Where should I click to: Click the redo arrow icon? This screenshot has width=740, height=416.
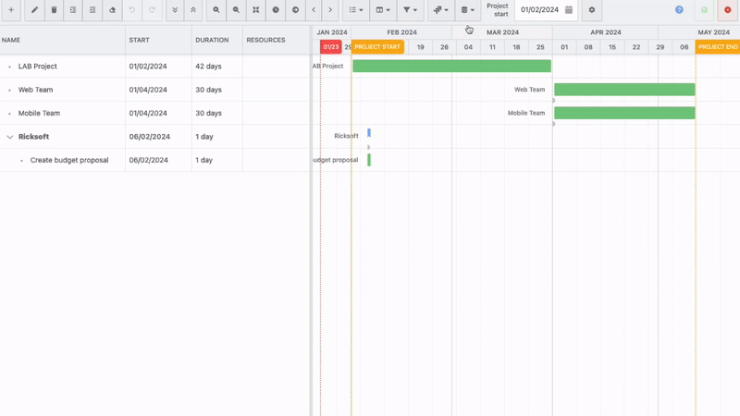[152, 10]
